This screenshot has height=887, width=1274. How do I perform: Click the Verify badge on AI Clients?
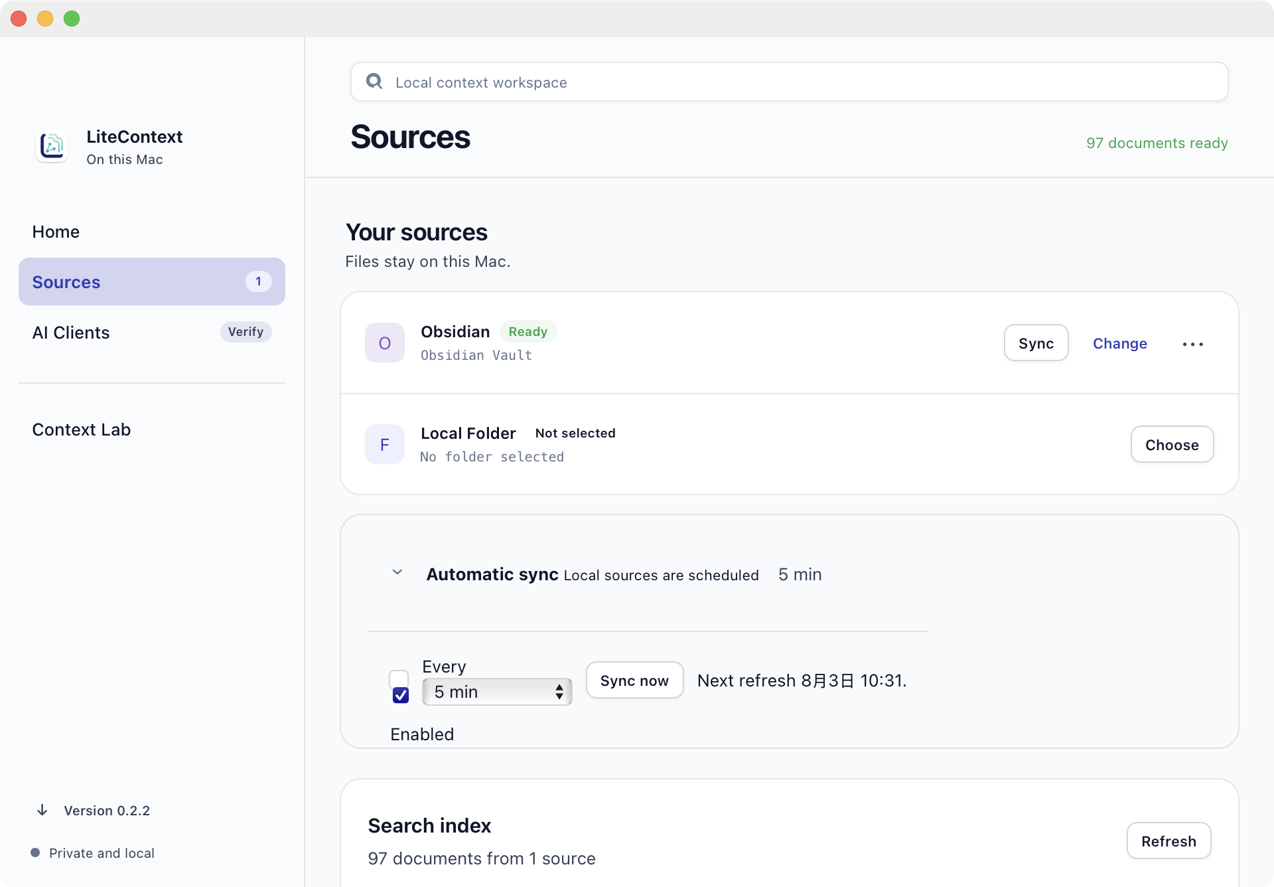(x=246, y=331)
